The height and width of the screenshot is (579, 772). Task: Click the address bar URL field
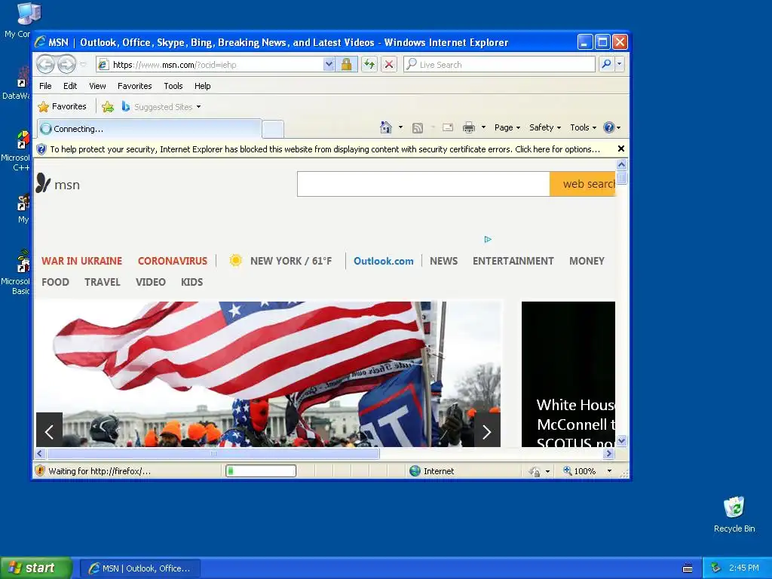210,65
